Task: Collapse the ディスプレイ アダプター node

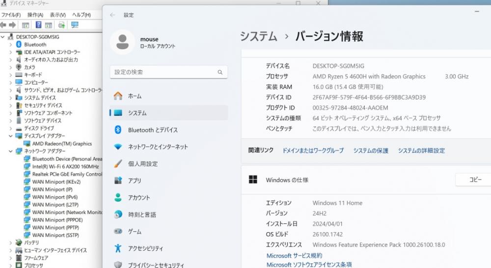Action: click(11, 136)
